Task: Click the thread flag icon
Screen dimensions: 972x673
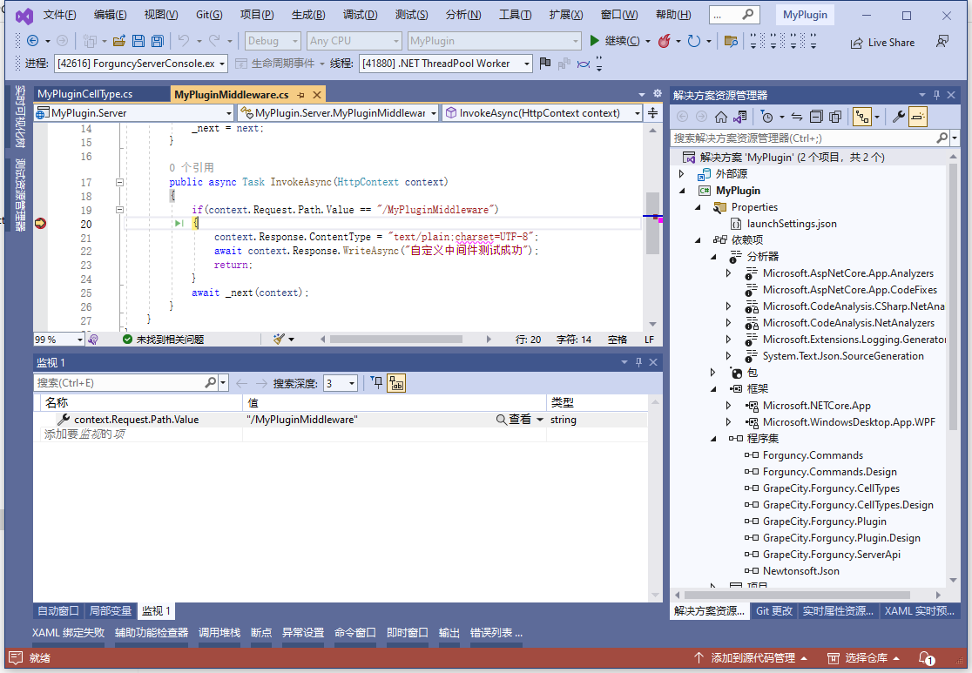Action: click(545, 64)
